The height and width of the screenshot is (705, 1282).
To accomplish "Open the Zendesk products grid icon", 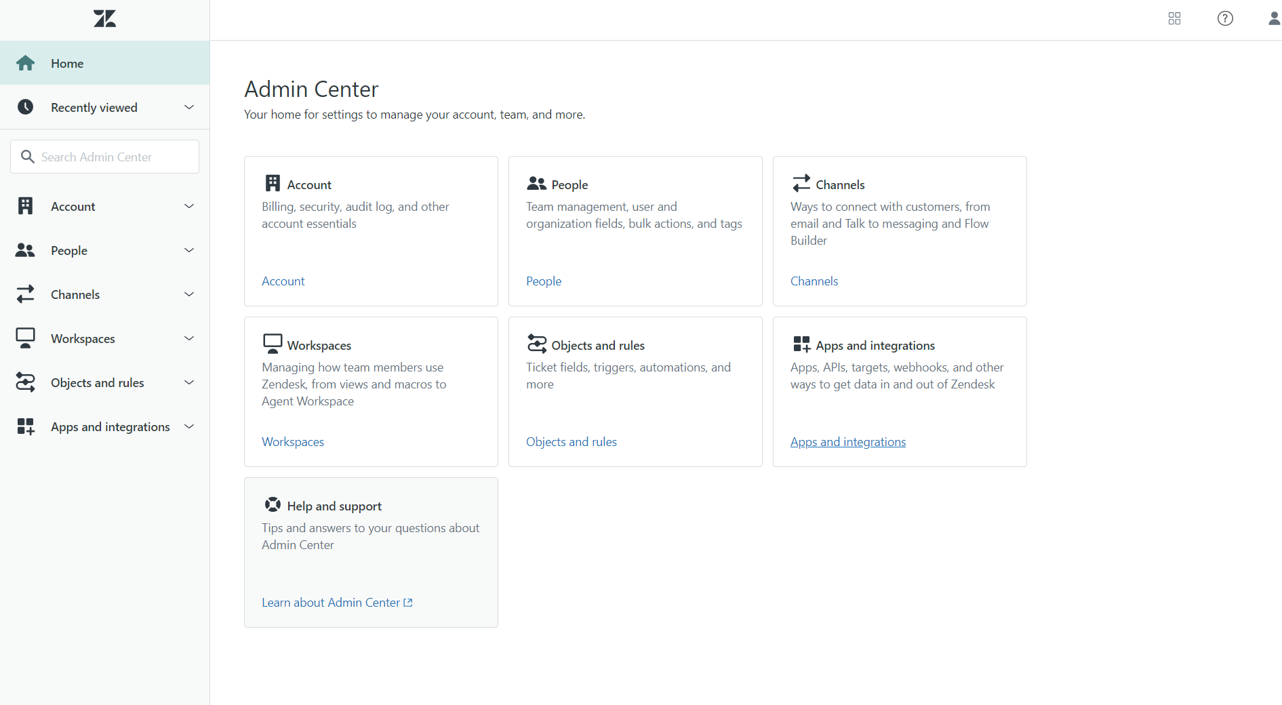I will pyautogui.click(x=1174, y=19).
